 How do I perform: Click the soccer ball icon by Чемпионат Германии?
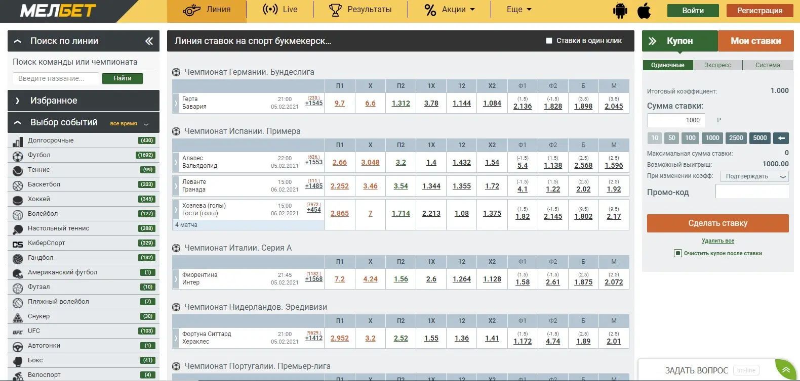coord(176,72)
